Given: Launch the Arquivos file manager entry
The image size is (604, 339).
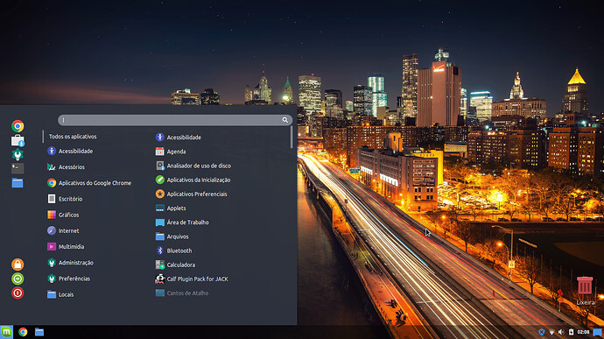Looking at the screenshot, I should coord(172,237).
